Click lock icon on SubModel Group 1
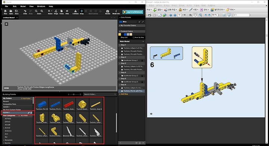This screenshot has height=146, width=269. (x=142, y=61)
